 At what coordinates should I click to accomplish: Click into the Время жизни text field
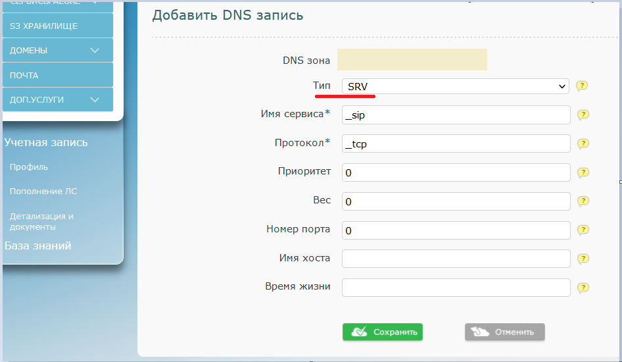(456, 288)
